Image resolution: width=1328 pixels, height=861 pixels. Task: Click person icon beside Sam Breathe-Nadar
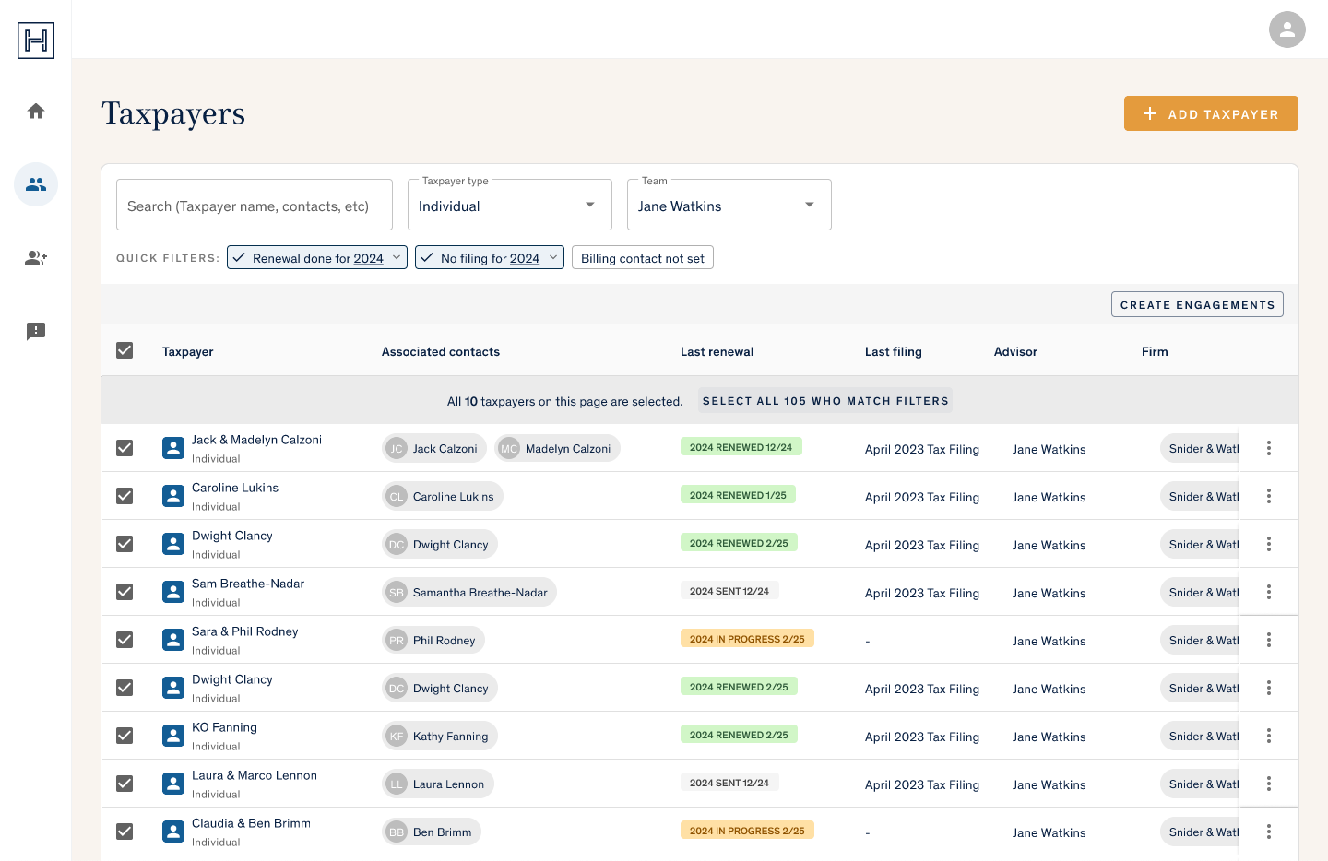[x=173, y=592]
